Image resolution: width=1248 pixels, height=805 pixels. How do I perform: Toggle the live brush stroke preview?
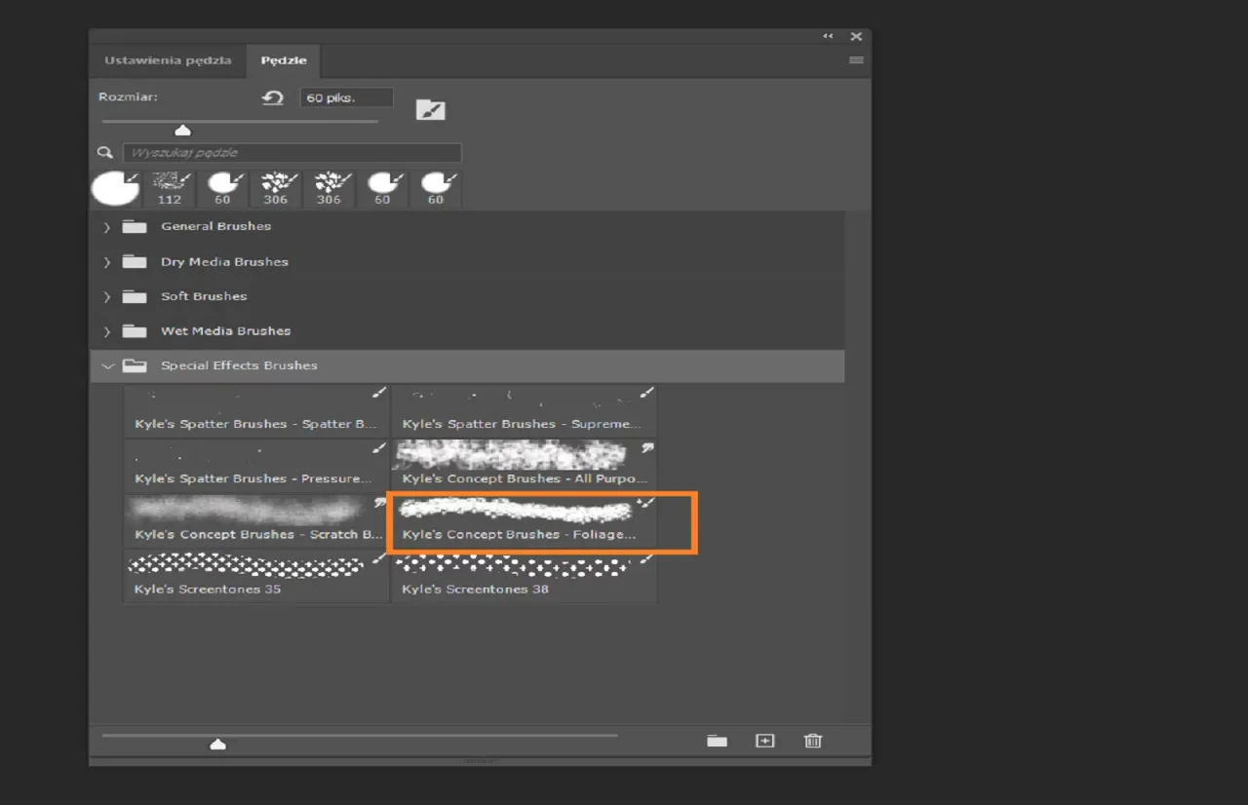pyautogui.click(x=431, y=108)
